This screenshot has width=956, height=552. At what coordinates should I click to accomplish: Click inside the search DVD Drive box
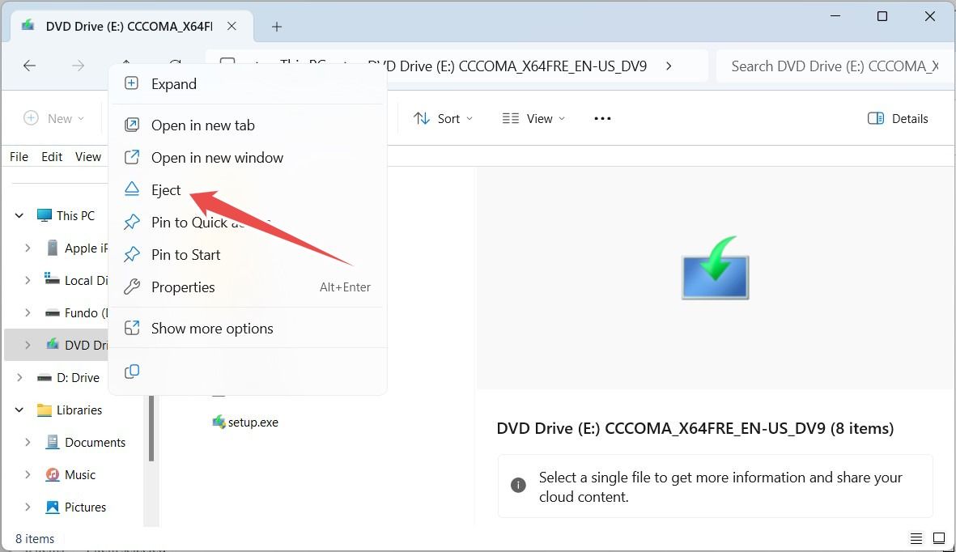(x=834, y=66)
